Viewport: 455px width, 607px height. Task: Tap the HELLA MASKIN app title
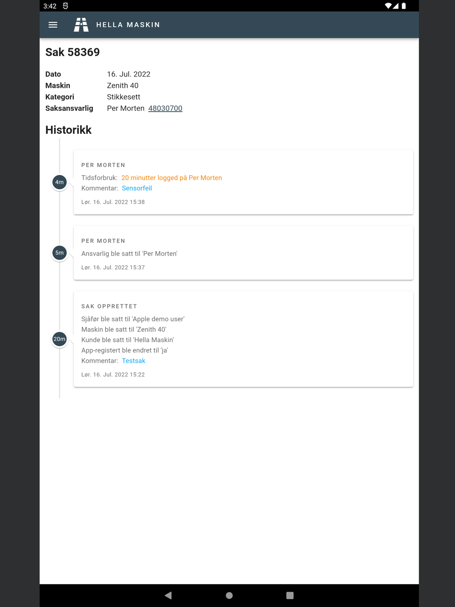tap(128, 25)
